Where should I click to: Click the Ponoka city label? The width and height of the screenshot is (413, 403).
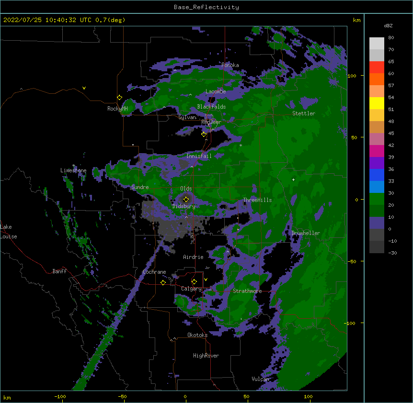(x=230, y=65)
